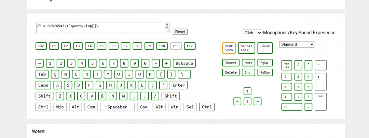Toggle the Caps lock key
Screen dimensions: 369x138
click(x=43, y=85)
